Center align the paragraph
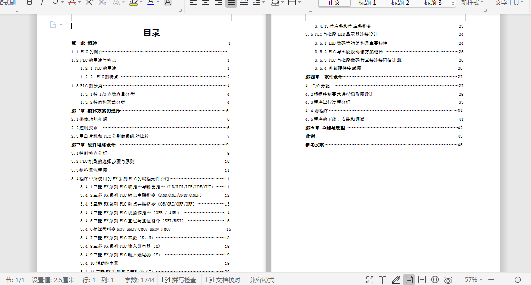531x285 pixels. click(206, 3)
